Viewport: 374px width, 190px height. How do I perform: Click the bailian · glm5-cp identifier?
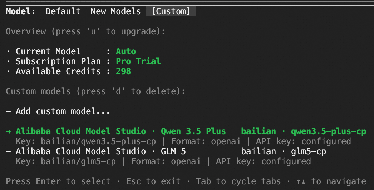click(x=283, y=151)
